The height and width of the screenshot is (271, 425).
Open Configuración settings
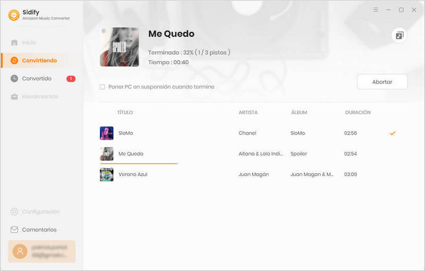tap(35, 211)
